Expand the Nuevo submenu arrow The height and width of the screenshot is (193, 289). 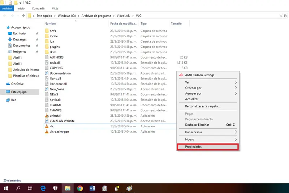click(x=236, y=140)
